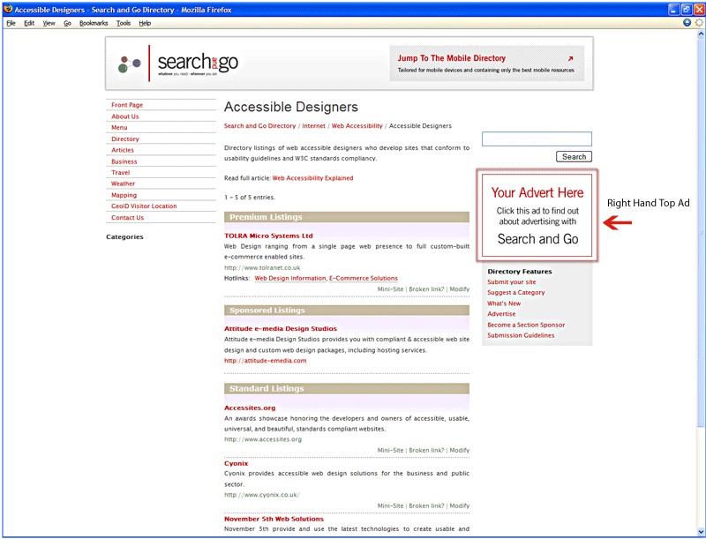The width and height of the screenshot is (706, 539).
Task: Navigate to the Internet breadcrumb
Action: (x=314, y=126)
